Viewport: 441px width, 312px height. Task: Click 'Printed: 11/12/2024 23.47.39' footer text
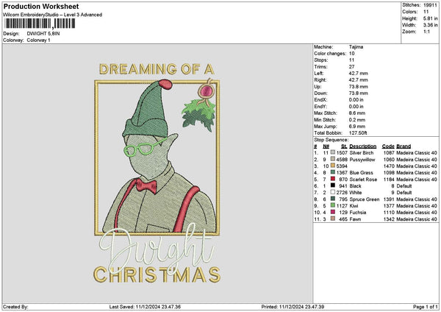[x=293, y=307]
